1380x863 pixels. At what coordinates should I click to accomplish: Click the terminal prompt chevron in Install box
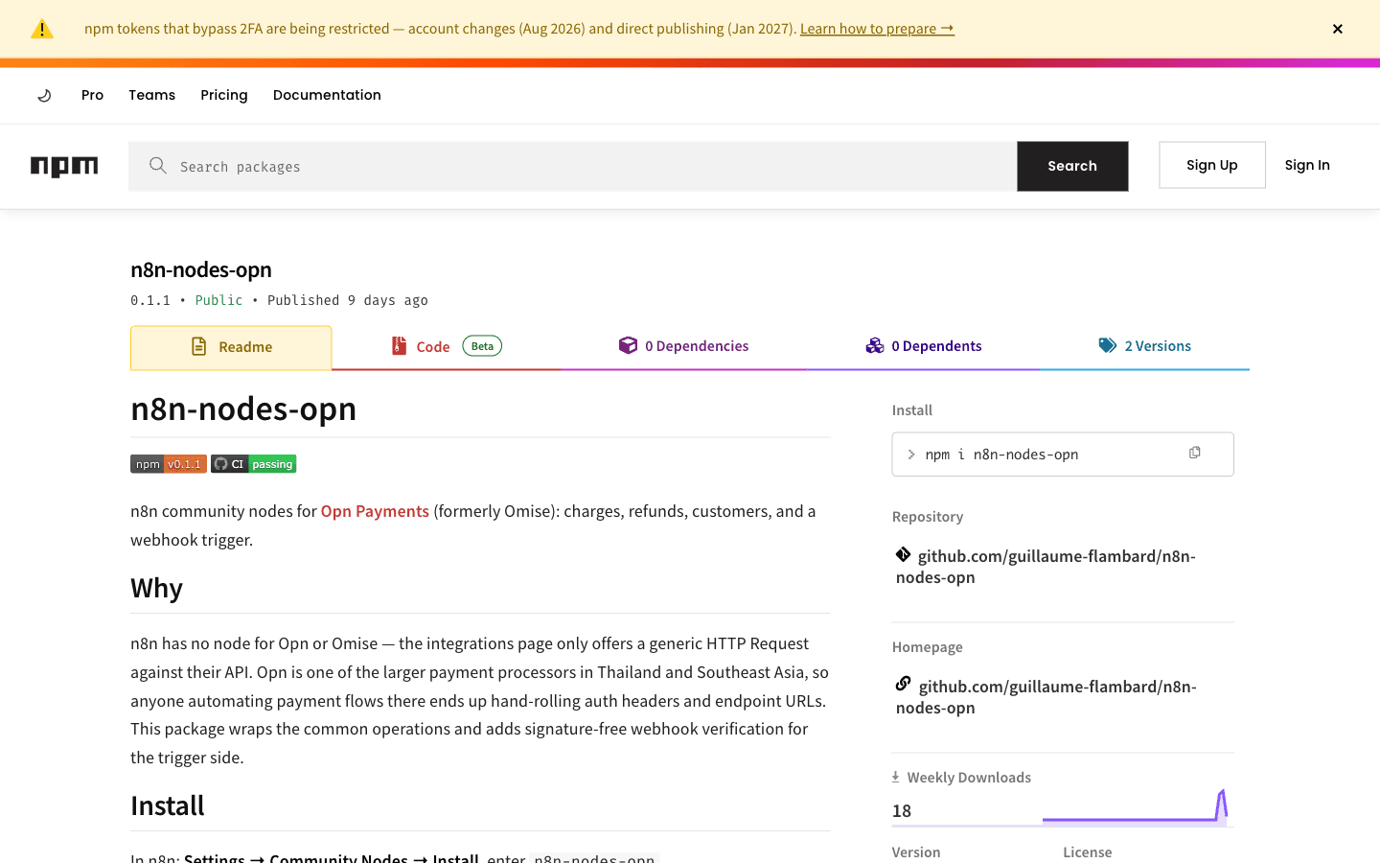click(x=911, y=455)
